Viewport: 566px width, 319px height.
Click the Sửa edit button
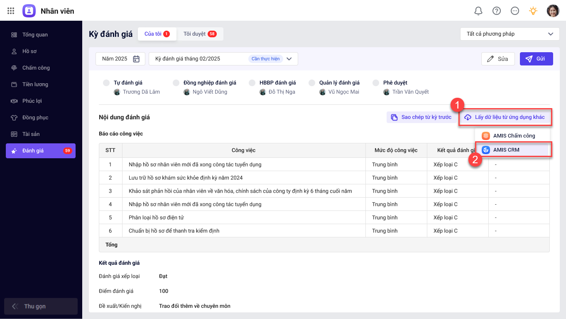pyautogui.click(x=498, y=59)
